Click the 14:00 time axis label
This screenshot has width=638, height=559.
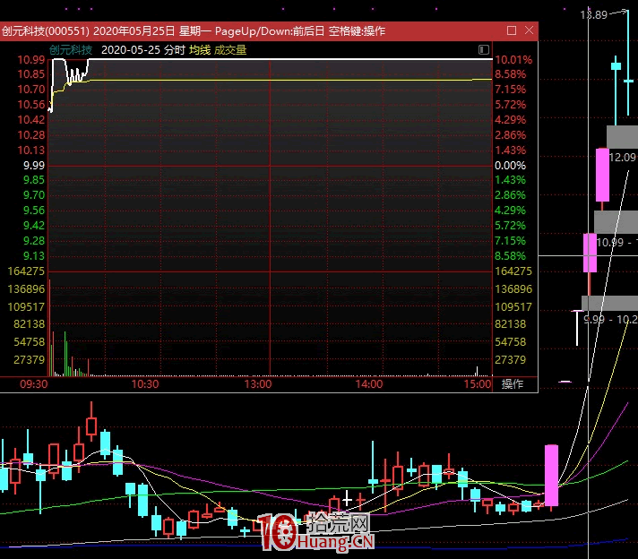369,383
